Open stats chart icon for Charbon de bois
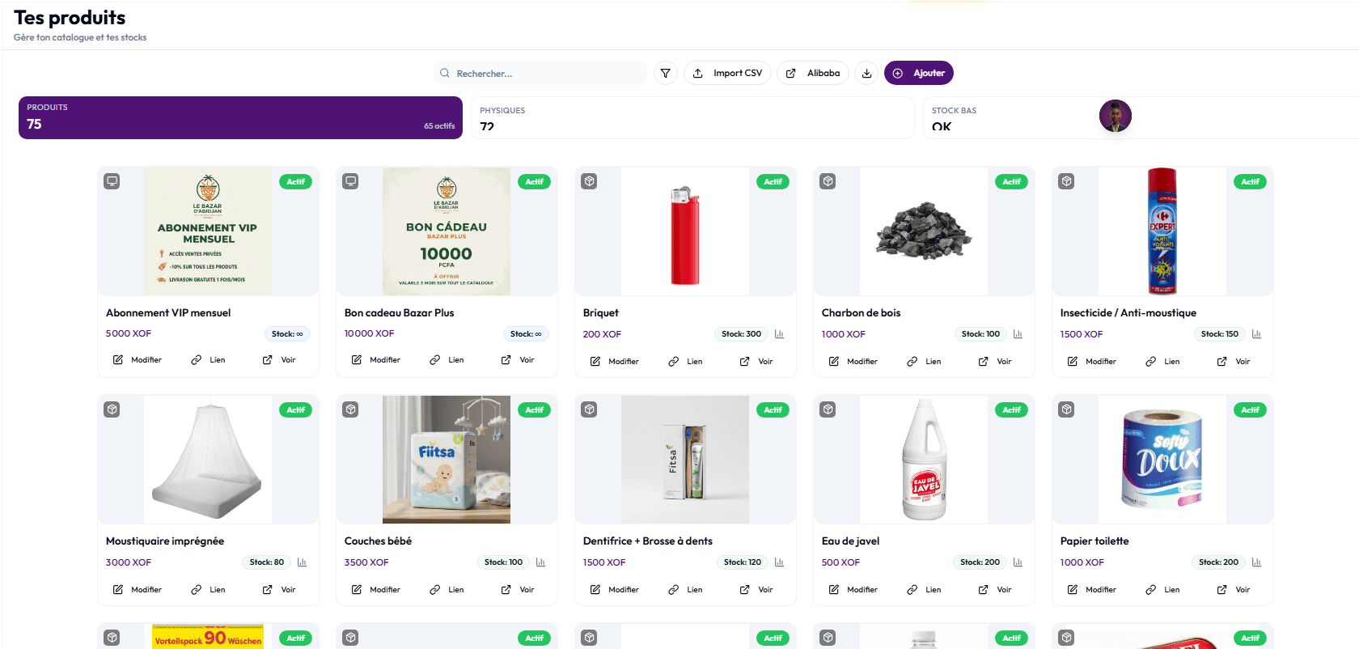This screenshot has height=649, width=1359. tap(1018, 333)
